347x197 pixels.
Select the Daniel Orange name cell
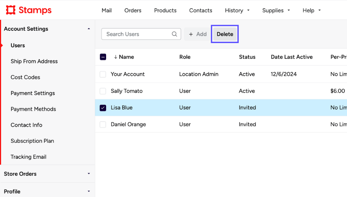pos(128,124)
